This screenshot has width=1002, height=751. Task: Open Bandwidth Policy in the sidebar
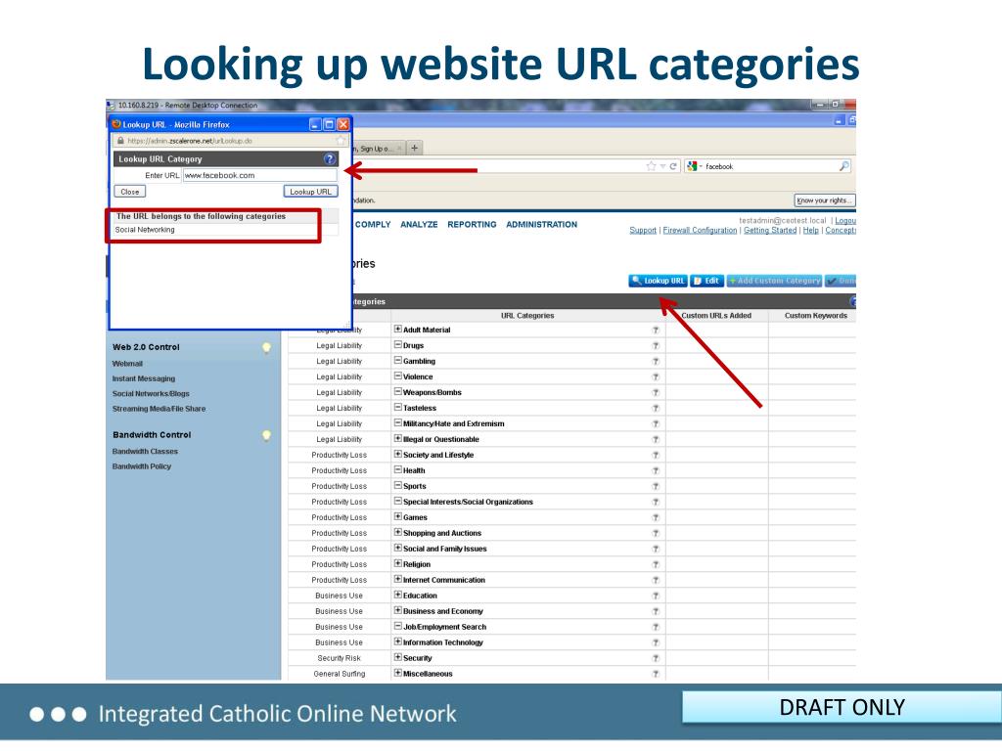[142, 466]
